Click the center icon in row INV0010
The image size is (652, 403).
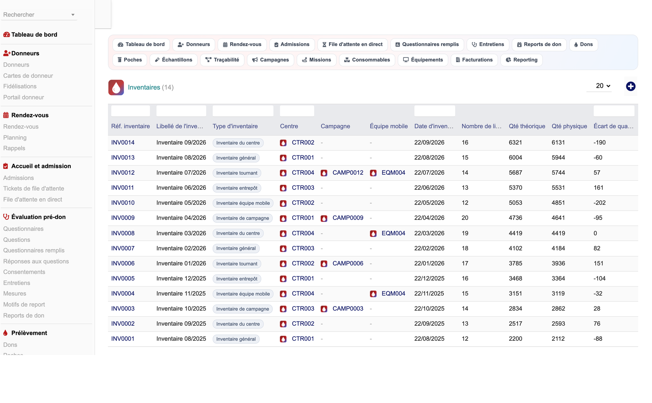283,203
